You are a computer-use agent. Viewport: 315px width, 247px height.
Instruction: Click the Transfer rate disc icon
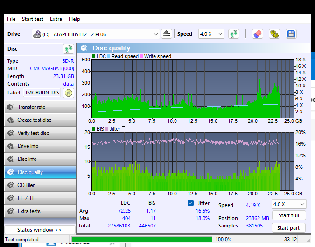(10, 107)
